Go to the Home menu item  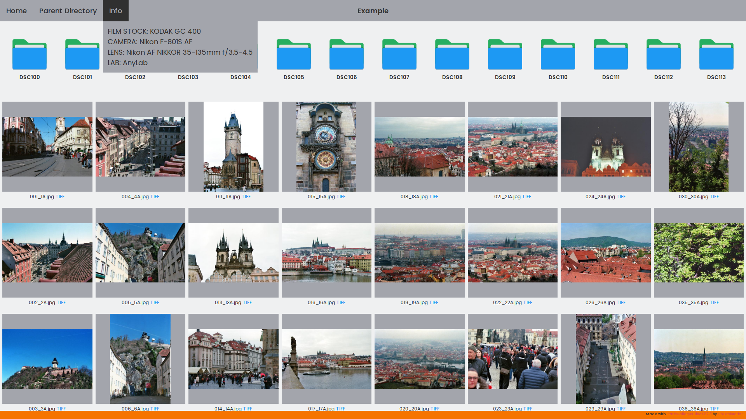click(x=16, y=11)
